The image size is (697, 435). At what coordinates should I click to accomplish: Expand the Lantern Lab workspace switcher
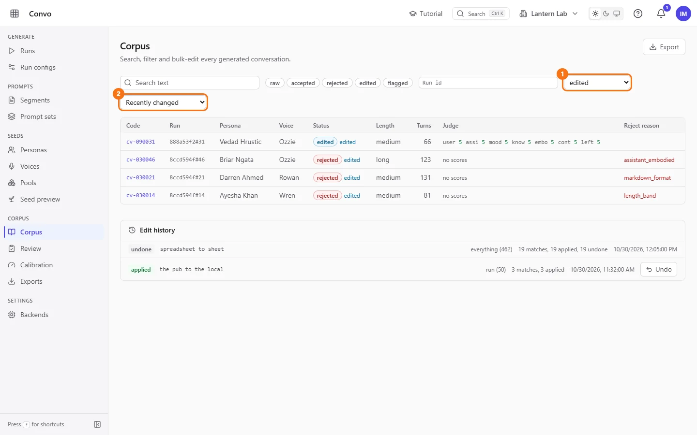pyautogui.click(x=548, y=14)
